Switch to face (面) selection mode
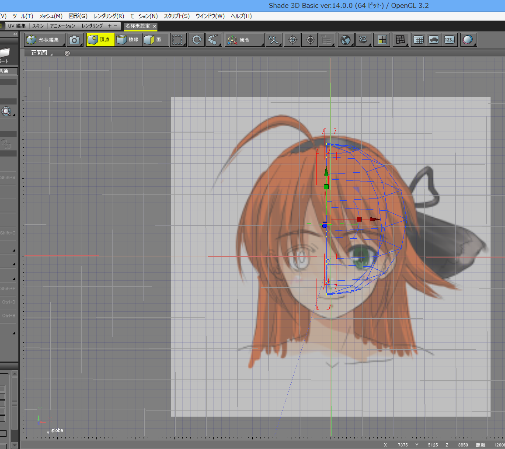This screenshot has width=505, height=449. 153,40
